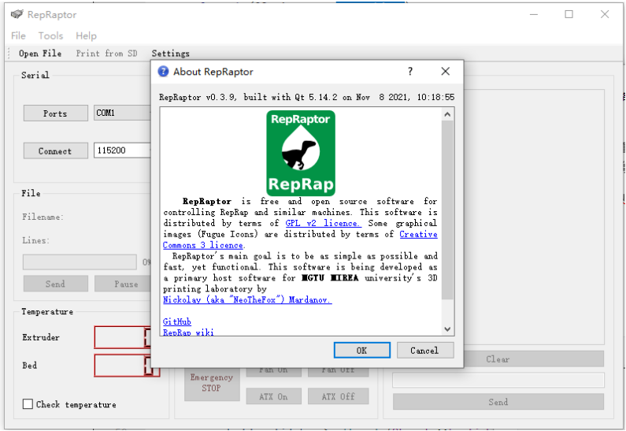Click the 'Filename:' label
Viewport: 626px width, 431px height.
(43, 217)
